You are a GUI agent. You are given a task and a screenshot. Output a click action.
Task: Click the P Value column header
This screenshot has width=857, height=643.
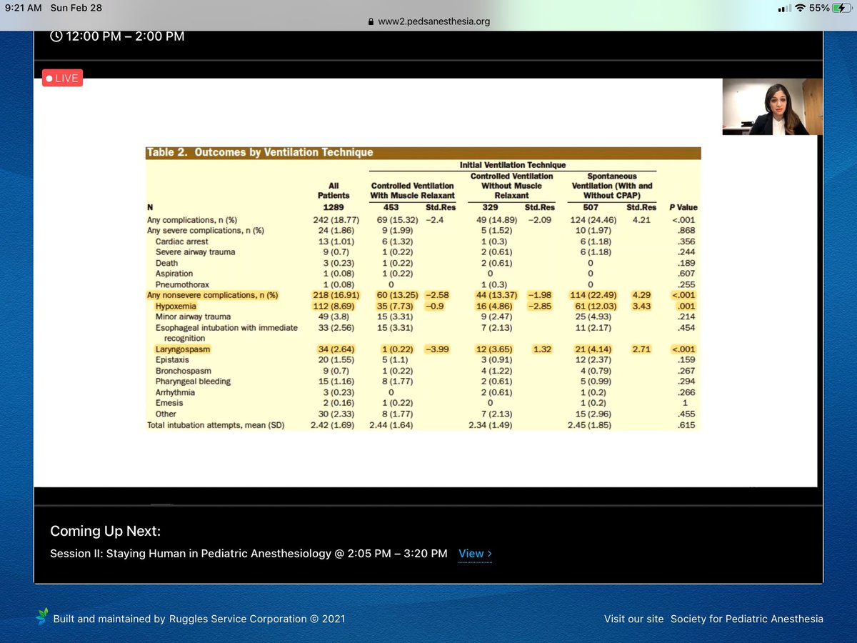point(683,207)
